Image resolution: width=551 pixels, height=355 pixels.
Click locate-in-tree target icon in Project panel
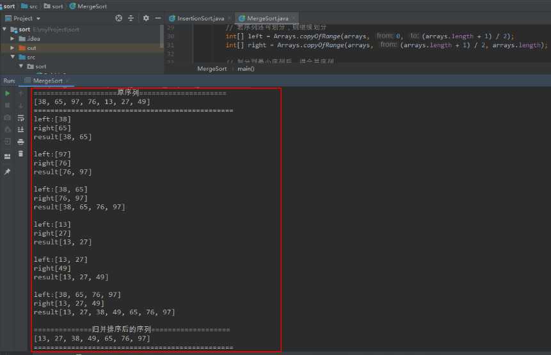tap(119, 19)
